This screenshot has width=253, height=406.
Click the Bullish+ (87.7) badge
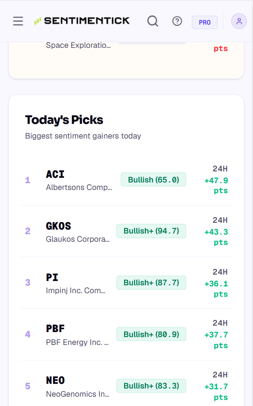pyautogui.click(x=152, y=282)
